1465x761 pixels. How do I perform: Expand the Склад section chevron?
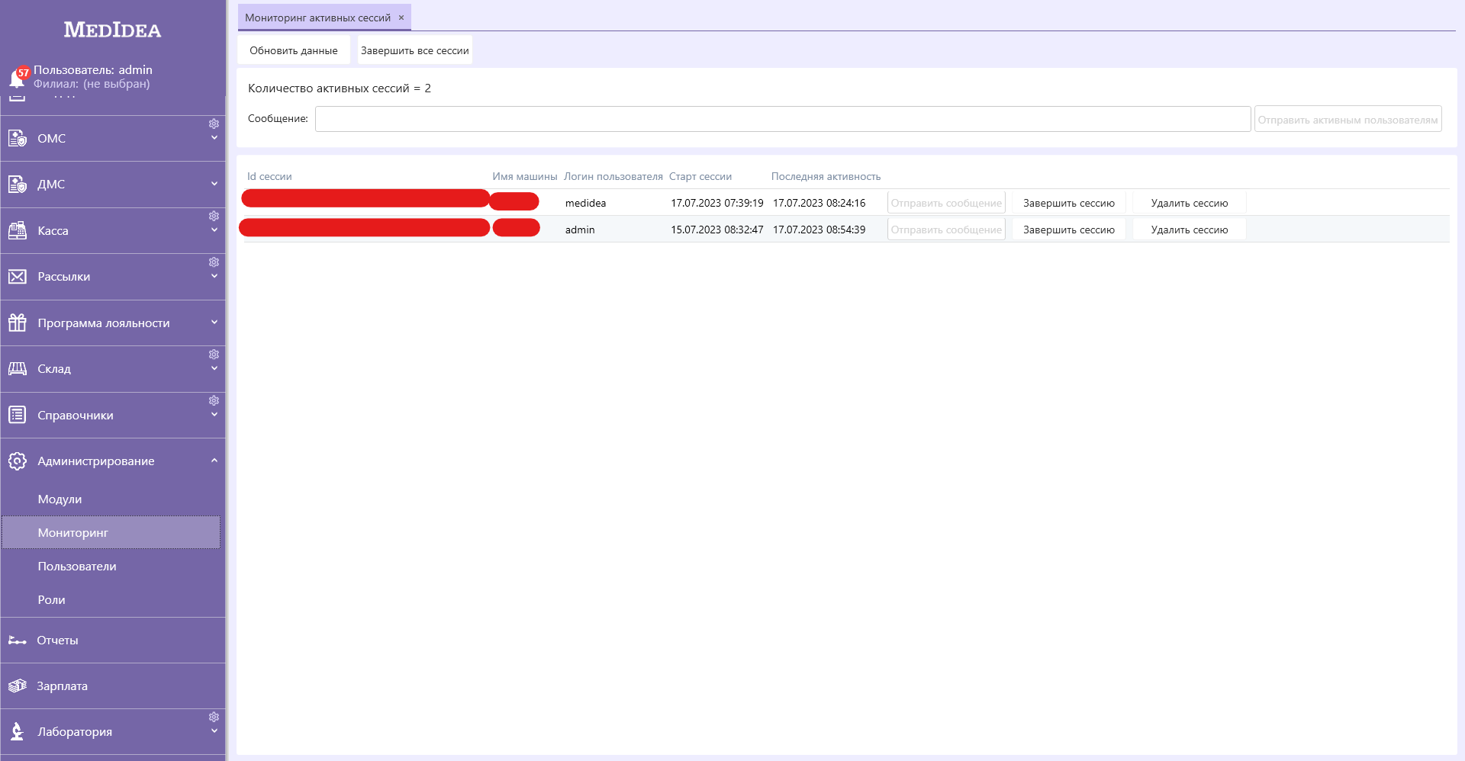point(214,368)
